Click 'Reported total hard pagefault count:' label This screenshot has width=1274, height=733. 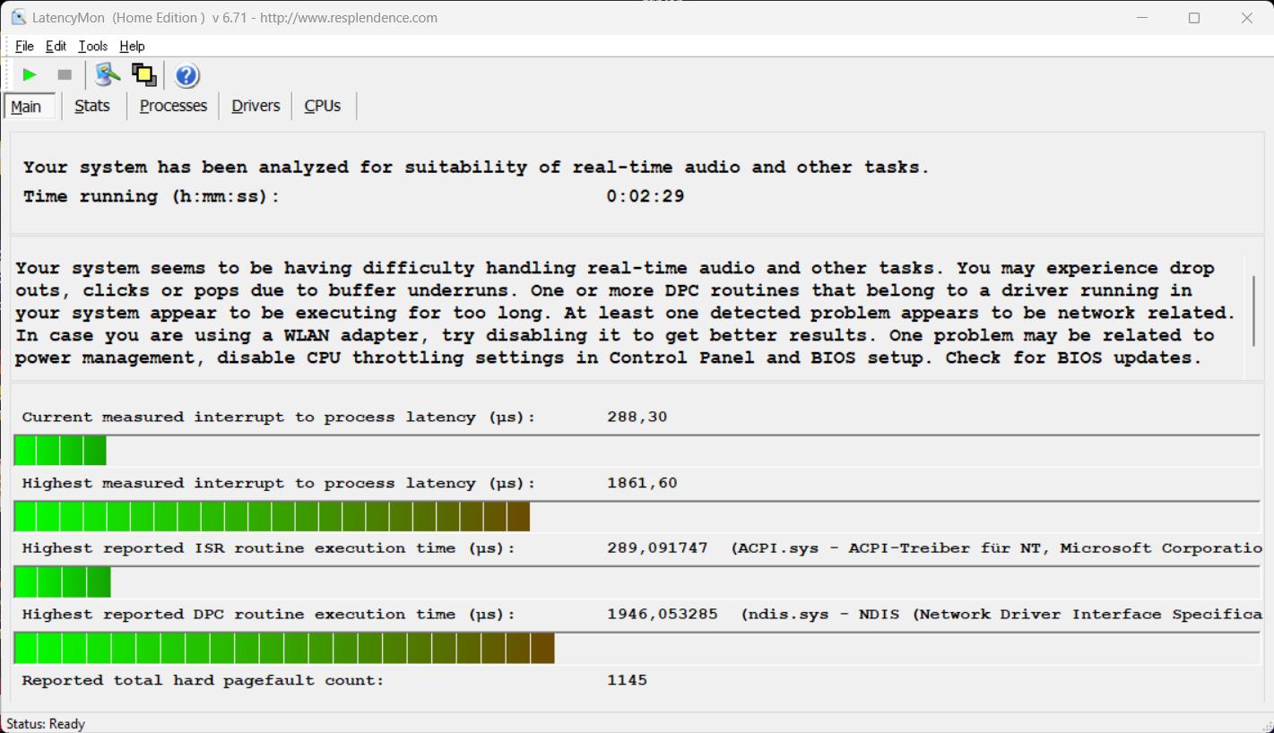(203, 680)
